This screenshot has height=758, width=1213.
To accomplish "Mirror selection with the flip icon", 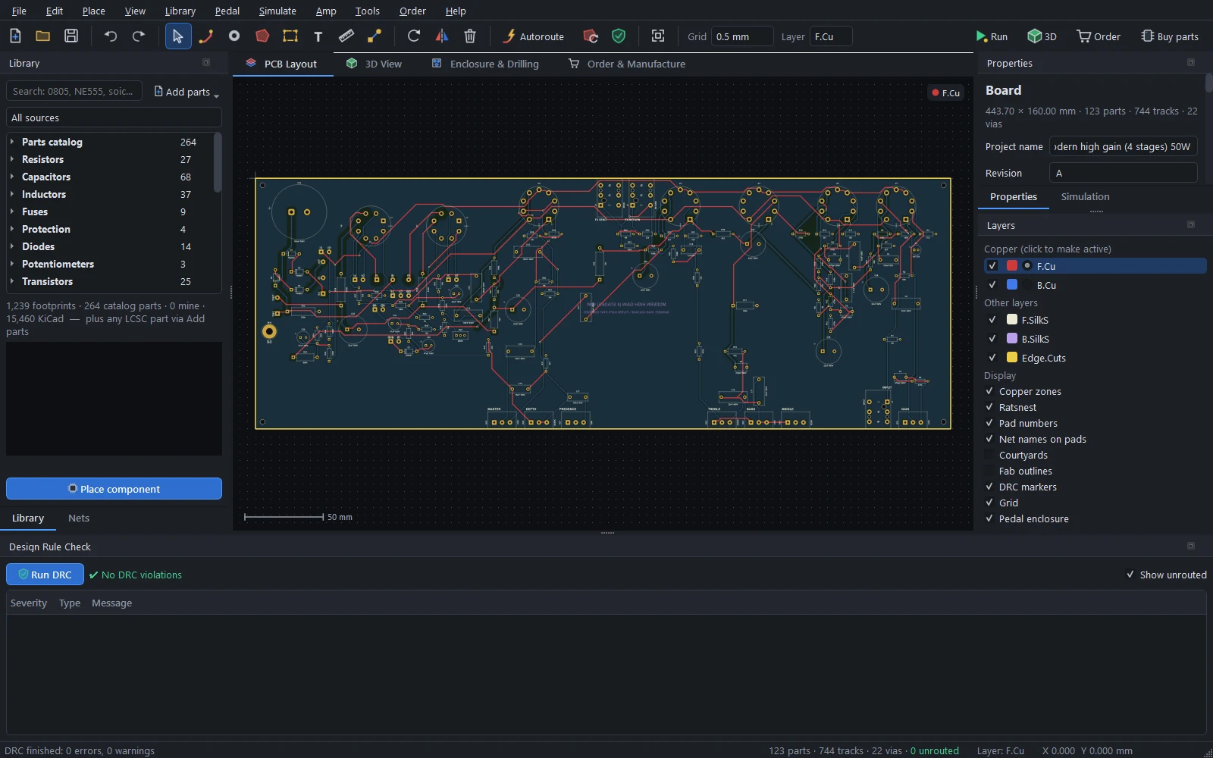I will click(x=442, y=36).
